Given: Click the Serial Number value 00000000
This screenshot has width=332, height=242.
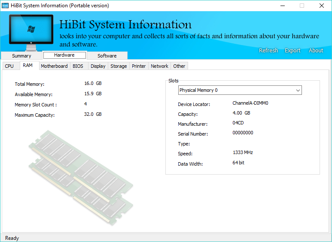Looking at the screenshot, I should [x=243, y=133].
